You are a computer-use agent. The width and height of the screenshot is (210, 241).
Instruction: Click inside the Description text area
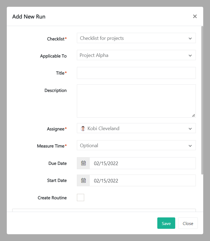click(136, 101)
